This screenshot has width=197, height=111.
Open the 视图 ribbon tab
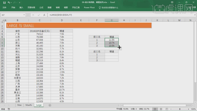click(x=66, y=8)
